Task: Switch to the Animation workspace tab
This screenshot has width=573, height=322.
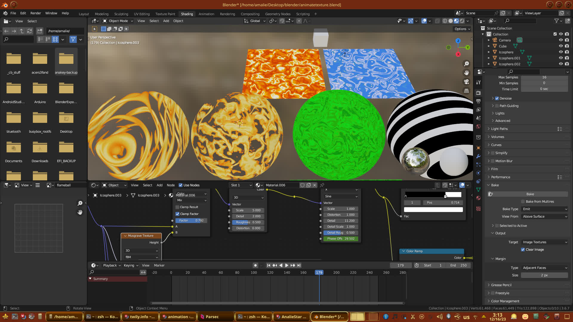Action: (206, 14)
